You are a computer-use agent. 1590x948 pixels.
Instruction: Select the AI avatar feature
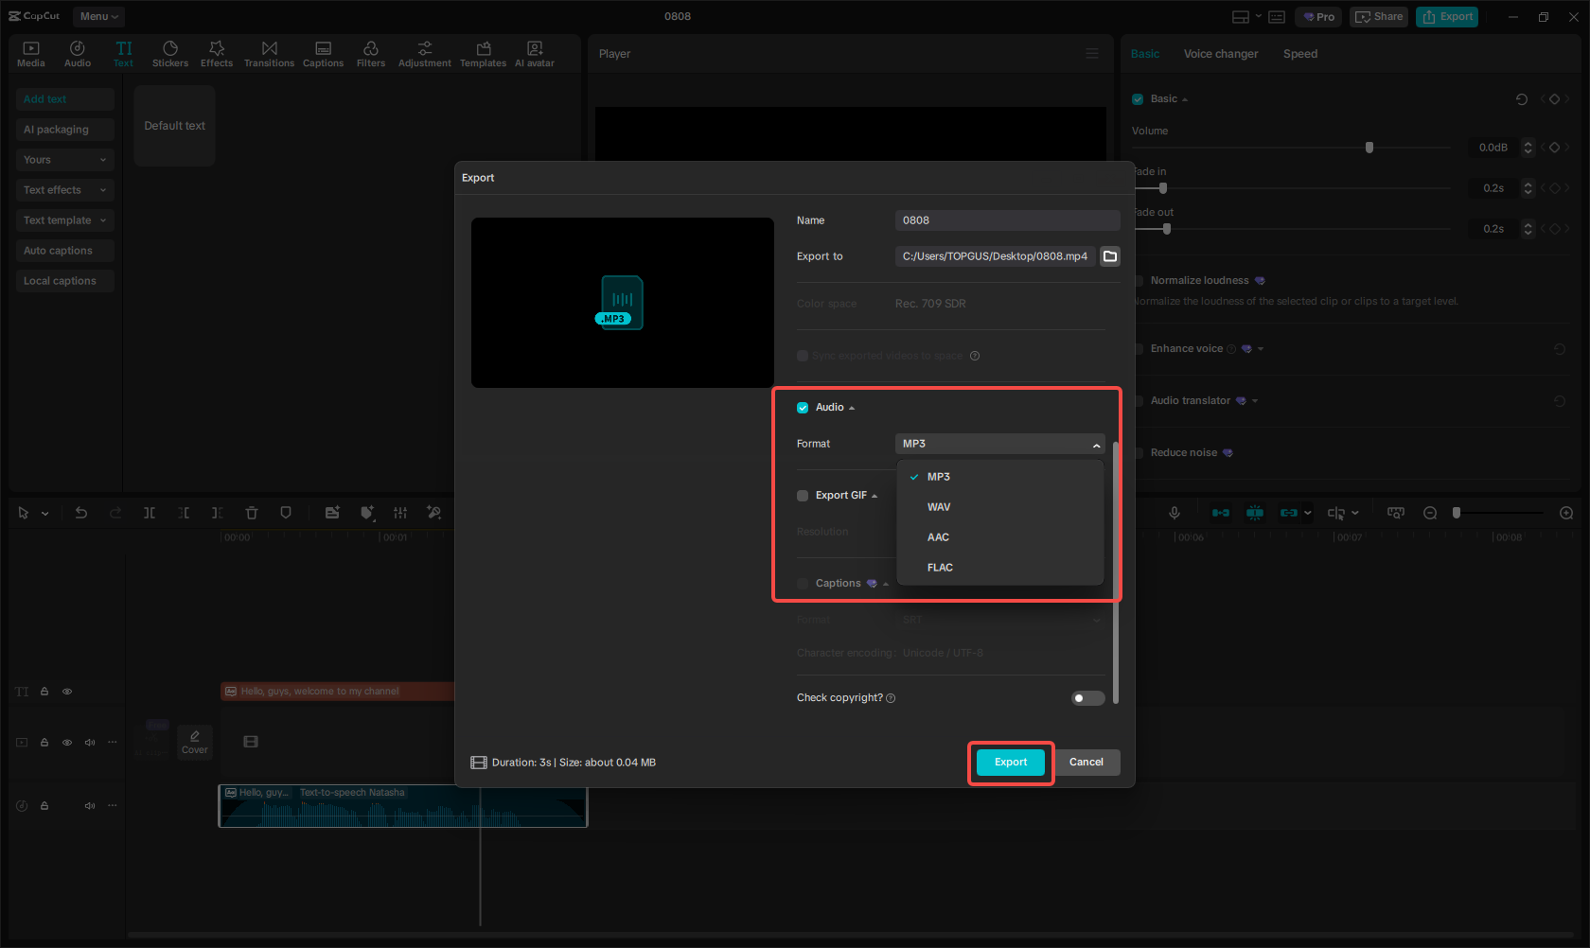point(535,52)
